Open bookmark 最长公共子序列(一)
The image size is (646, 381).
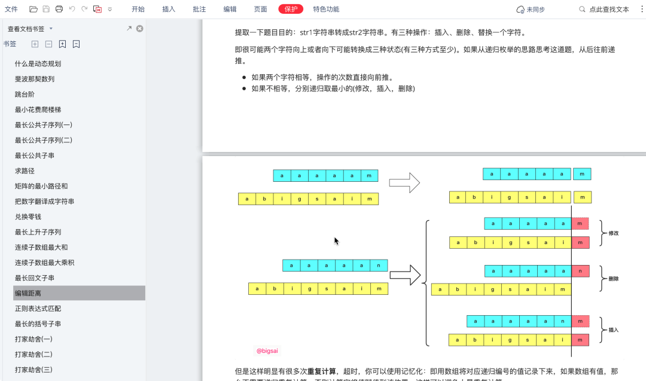coord(43,125)
